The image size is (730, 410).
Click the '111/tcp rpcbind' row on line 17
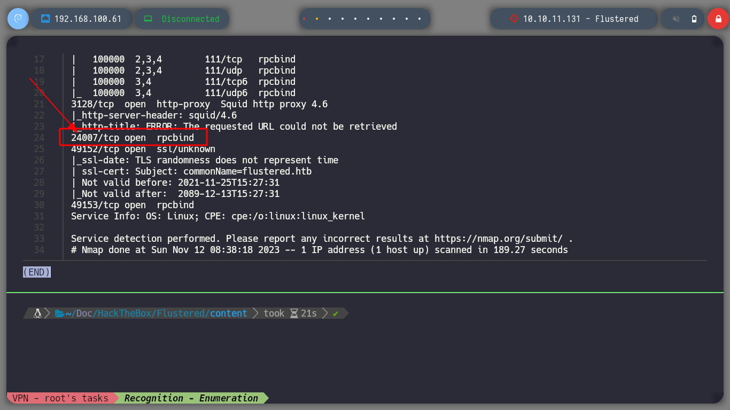[183, 59]
